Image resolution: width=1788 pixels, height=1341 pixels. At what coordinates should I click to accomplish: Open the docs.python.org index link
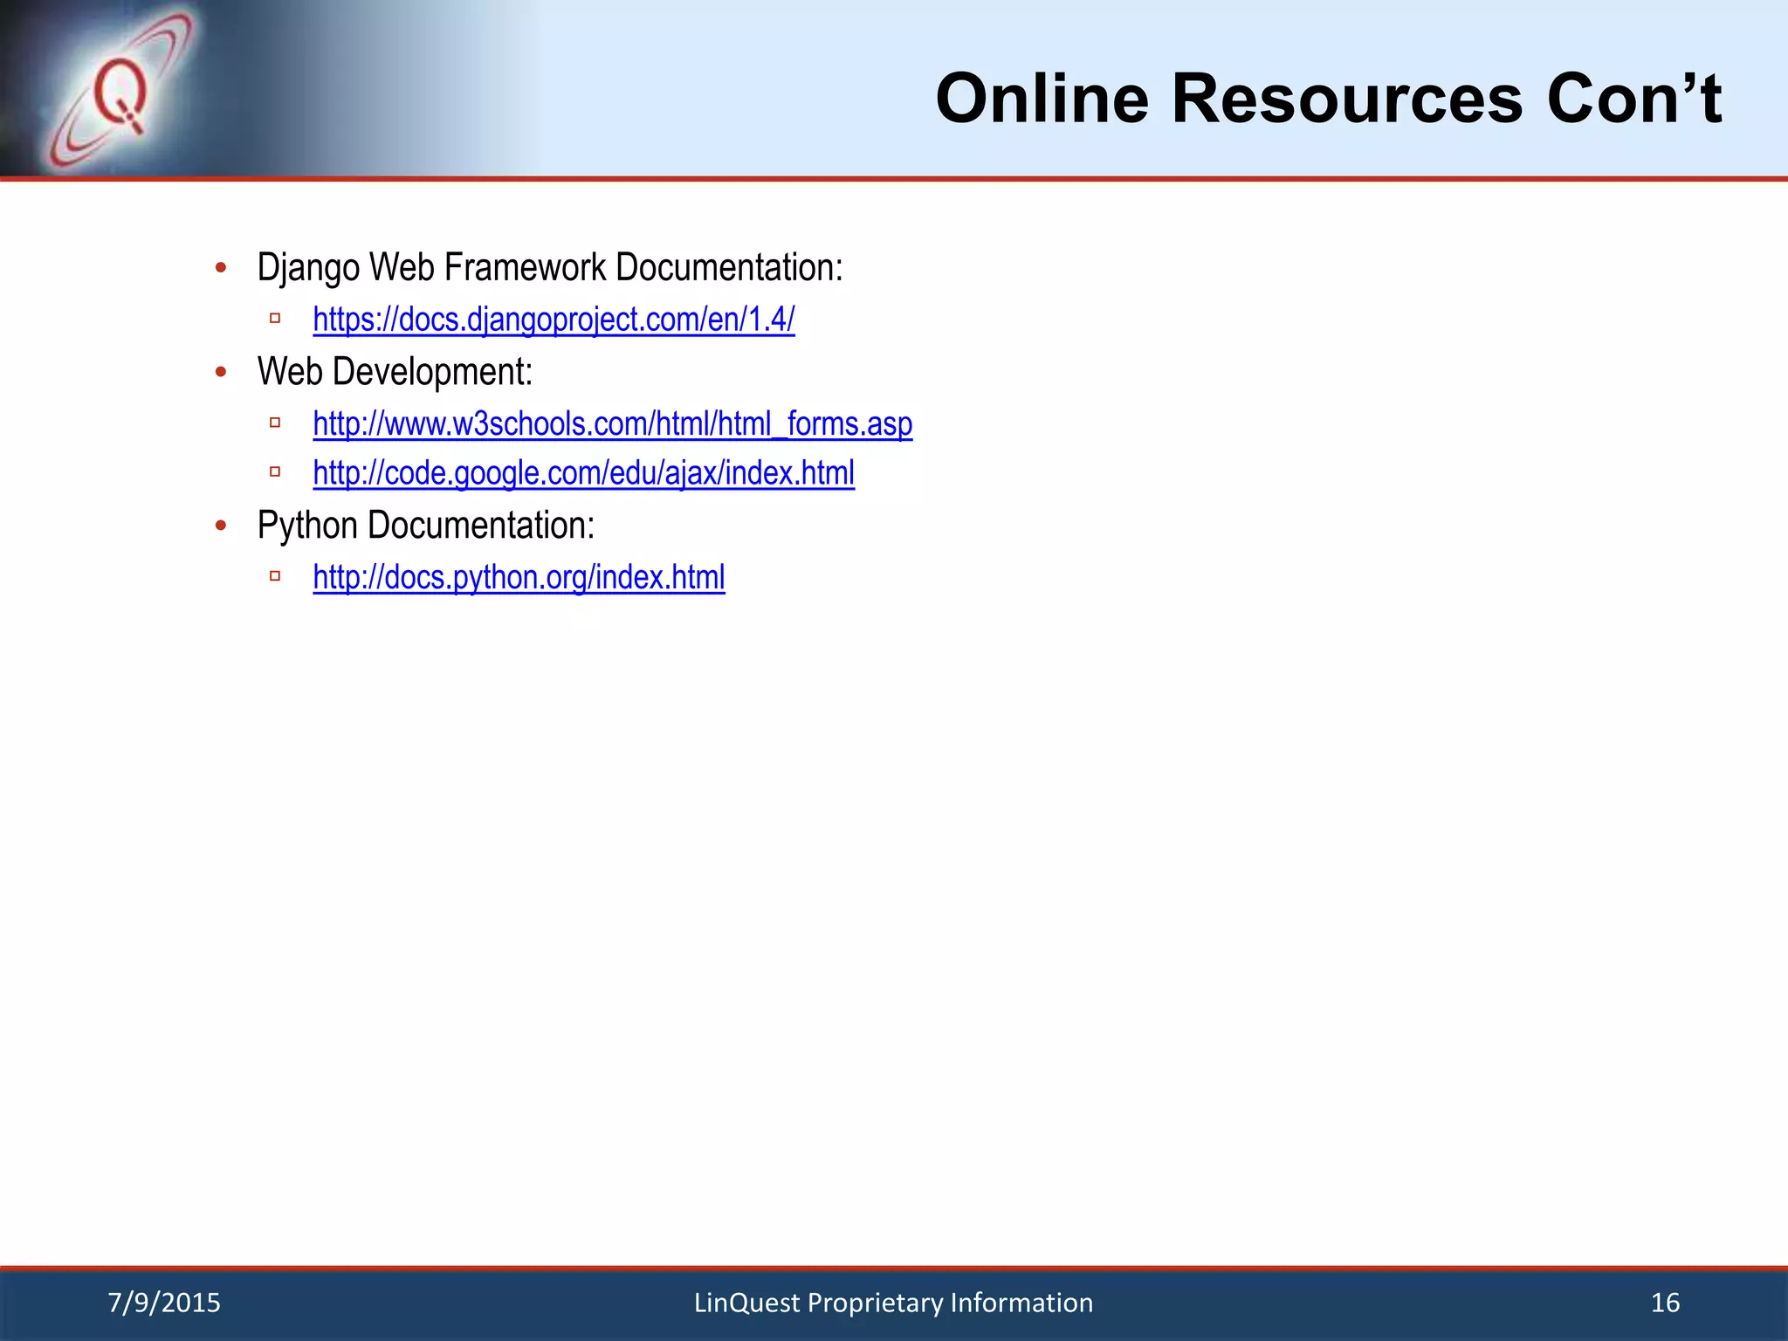pyautogui.click(x=519, y=578)
